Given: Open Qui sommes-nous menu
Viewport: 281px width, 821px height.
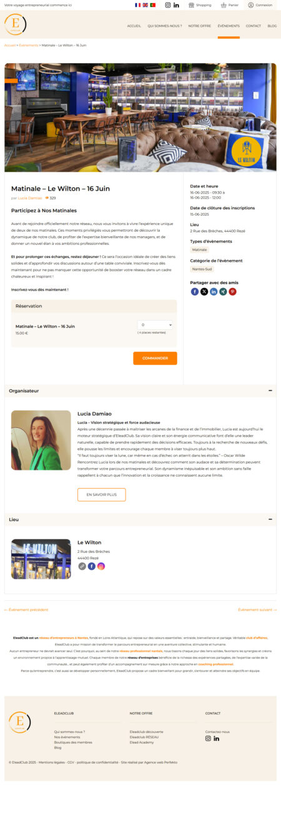Looking at the screenshot, I should click(165, 26).
